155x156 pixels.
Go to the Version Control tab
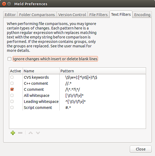click(72, 15)
